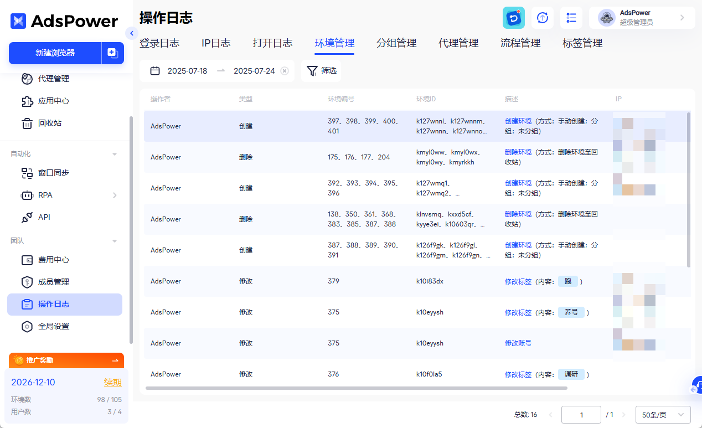Screen dimensions: 702x428
Task: Click the 应用中心 puzzle icon
Action: [27, 101]
